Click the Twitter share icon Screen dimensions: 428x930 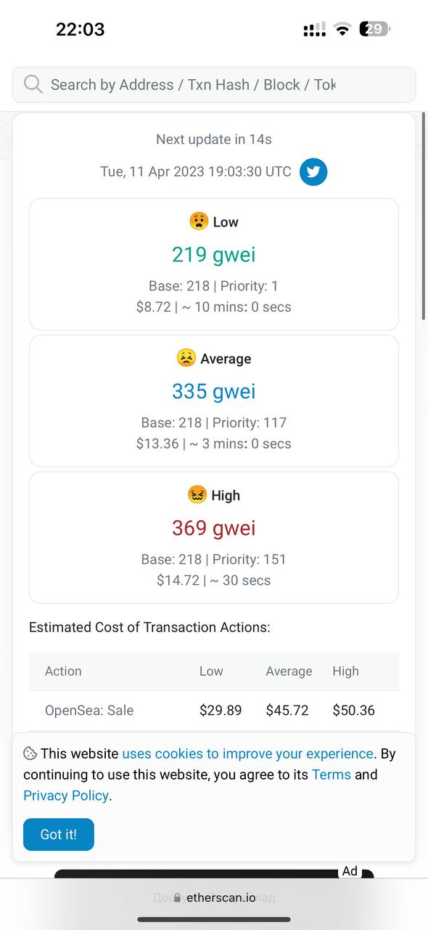click(313, 172)
